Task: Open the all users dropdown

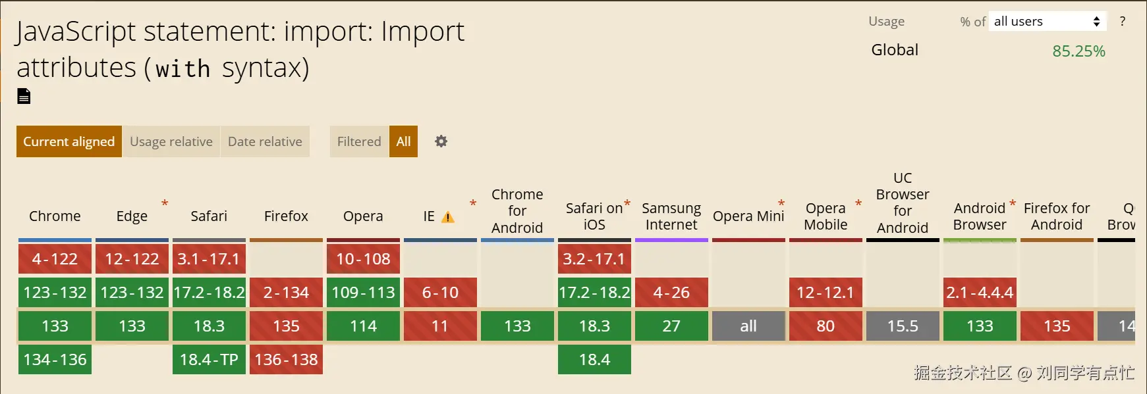Action: tap(1047, 22)
